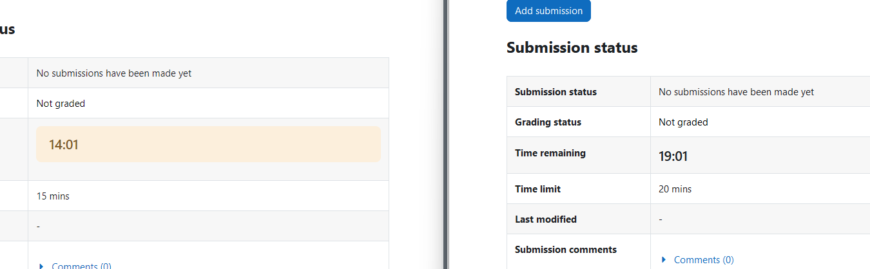
Task: Click the Submission status row label in table
Action: tap(556, 92)
